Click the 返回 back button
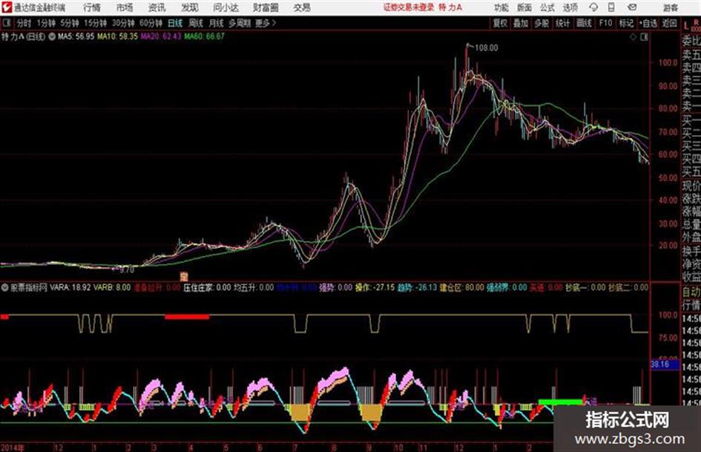Screen dimensions: 701x452 (669, 23)
